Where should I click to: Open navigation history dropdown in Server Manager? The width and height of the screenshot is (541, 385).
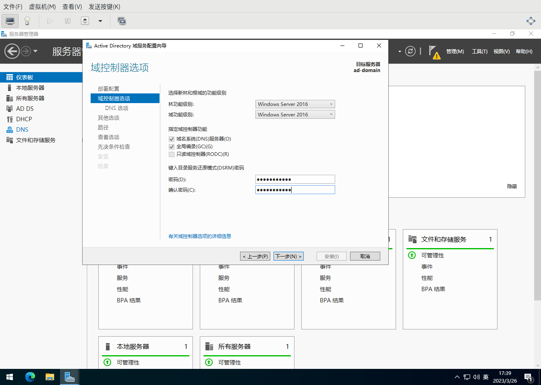click(x=35, y=51)
